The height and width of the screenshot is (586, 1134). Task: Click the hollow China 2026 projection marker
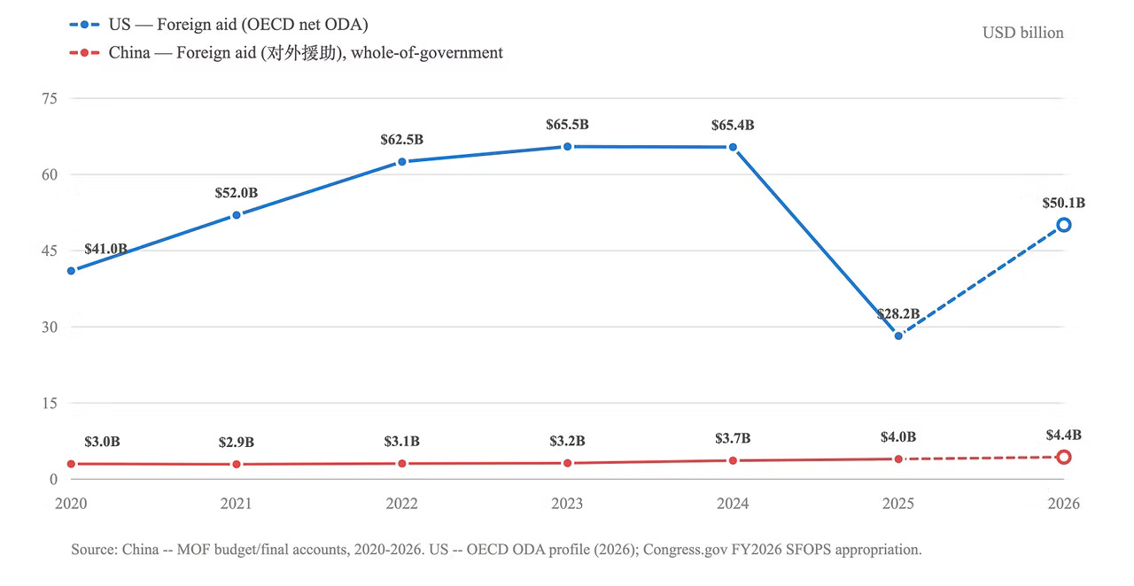coord(1064,457)
